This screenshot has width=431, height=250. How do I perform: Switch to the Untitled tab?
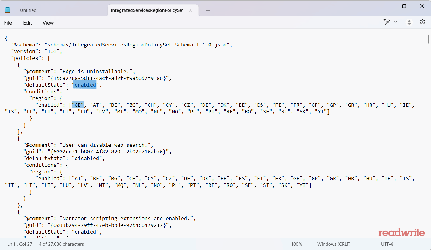[x=28, y=10]
